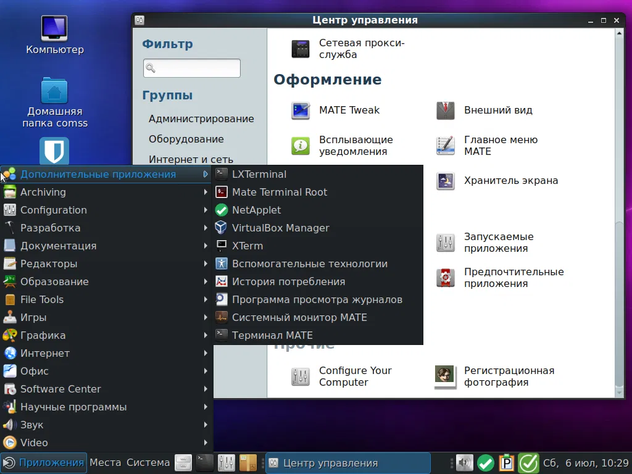This screenshot has height=474, width=632.
Task: Expand the Archiving submenu arrow
Action: click(x=206, y=193)
